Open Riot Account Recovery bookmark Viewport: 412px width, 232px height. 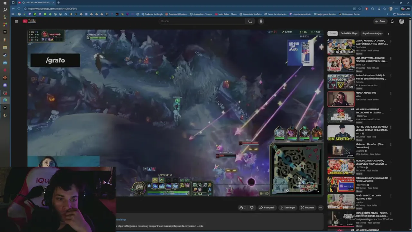(x=350, y=14)
